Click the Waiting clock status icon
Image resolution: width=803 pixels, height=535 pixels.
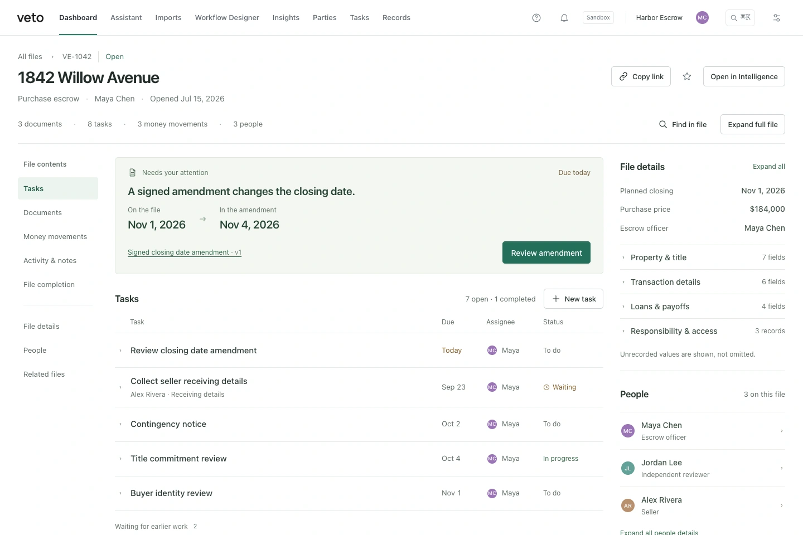click(546, 387)
